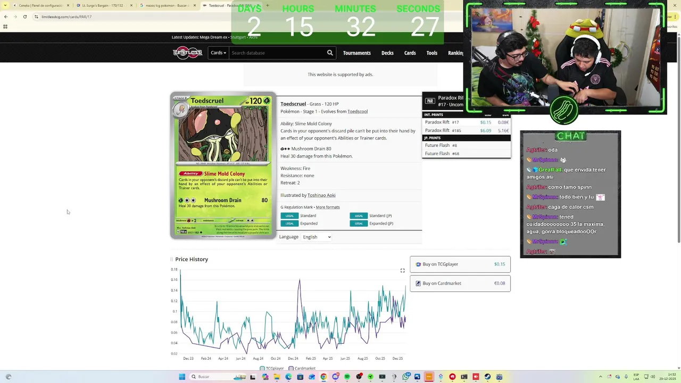Screen dimensions: 681x383
Task: Switch to the Ceneka panel tab
Action: 40,5
